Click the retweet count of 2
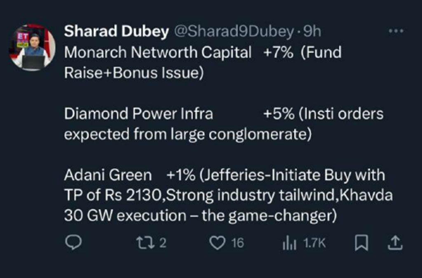Screen dimensions: 422x278 coord(163,243)
